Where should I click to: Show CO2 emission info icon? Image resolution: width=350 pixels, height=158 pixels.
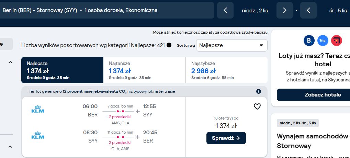259,91
